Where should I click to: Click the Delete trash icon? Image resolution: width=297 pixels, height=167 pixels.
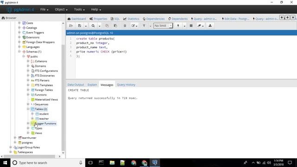[125, 26]
